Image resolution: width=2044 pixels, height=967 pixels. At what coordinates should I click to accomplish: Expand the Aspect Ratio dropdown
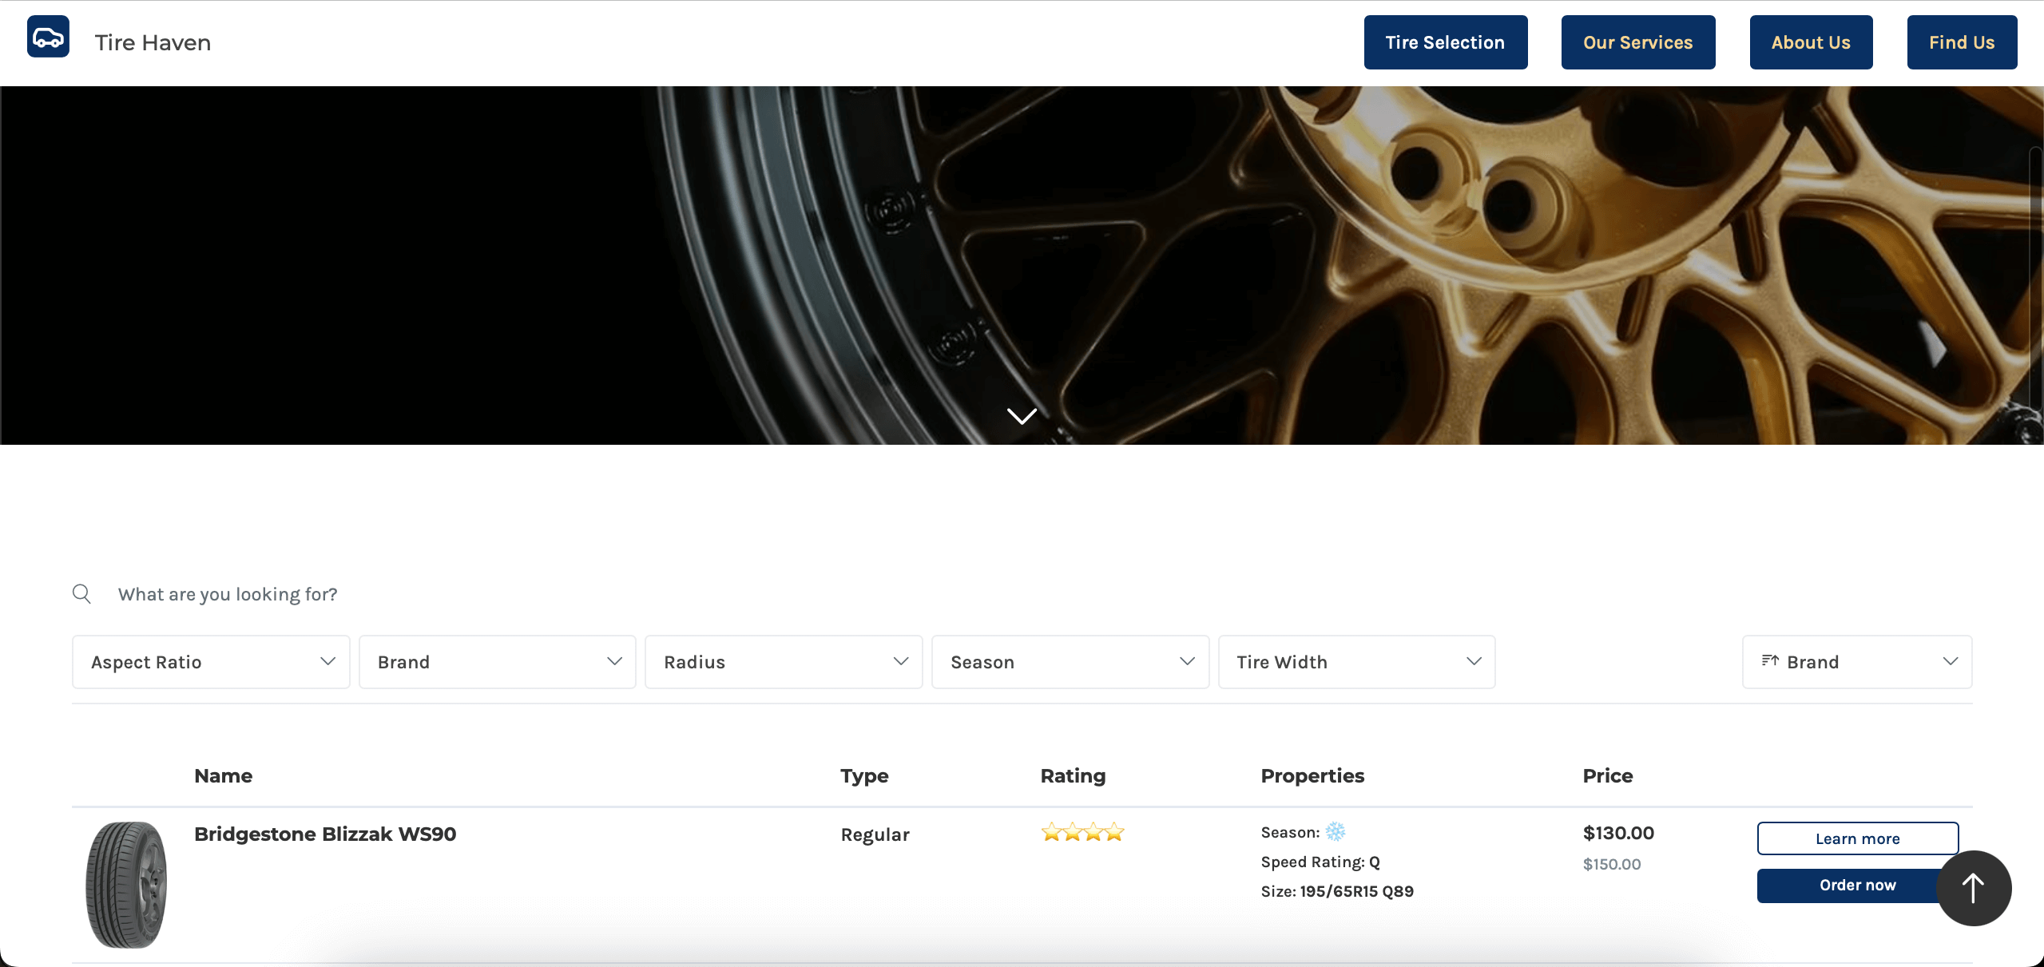[210, 662]
